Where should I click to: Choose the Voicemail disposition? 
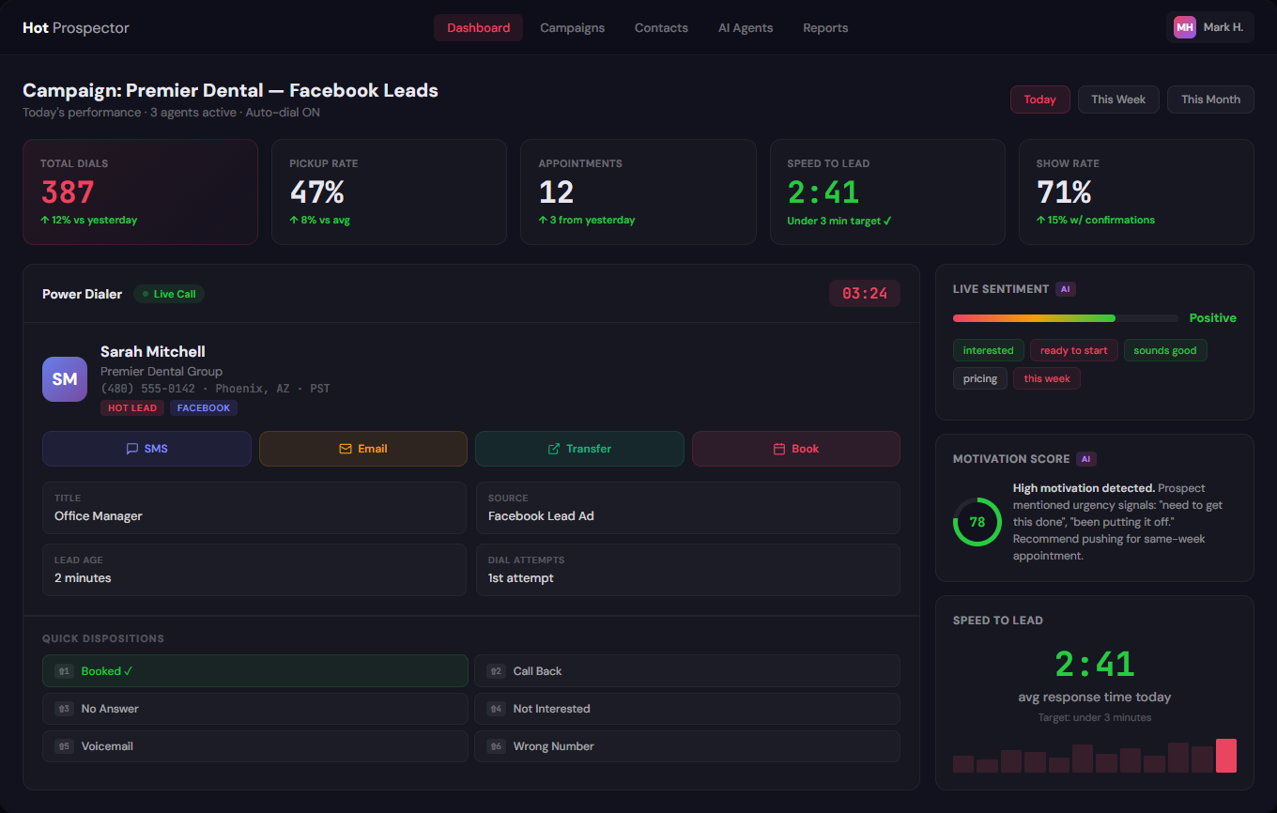coord(254,745)
